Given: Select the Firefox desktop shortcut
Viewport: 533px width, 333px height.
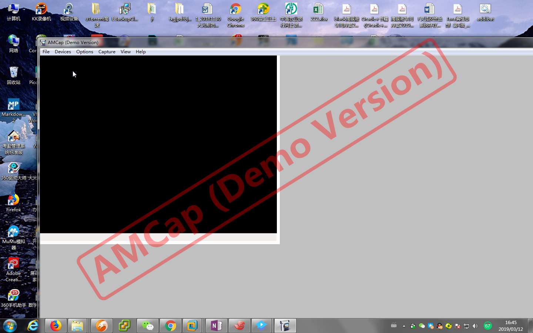Looking at the screenshot, I should pyautogui.click(x=13, y=203).
